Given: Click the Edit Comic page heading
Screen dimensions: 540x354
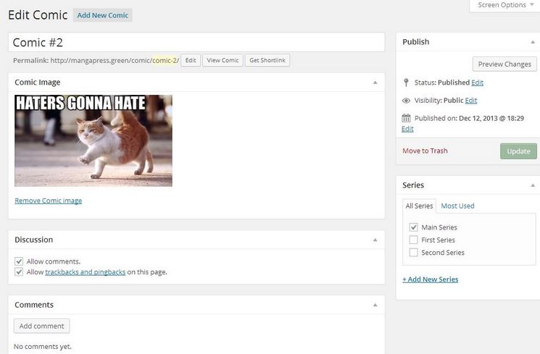Looking at the screenshot, I should tap(38, 15).
